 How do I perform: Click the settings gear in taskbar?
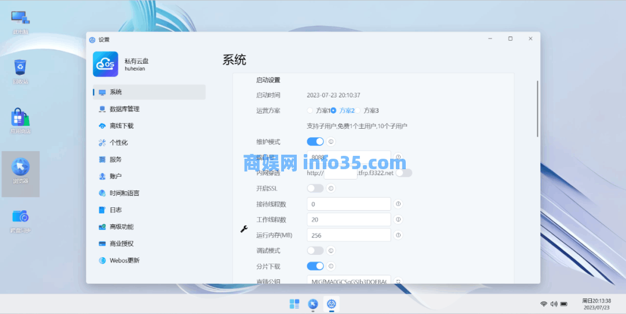[x=332, y=304]
